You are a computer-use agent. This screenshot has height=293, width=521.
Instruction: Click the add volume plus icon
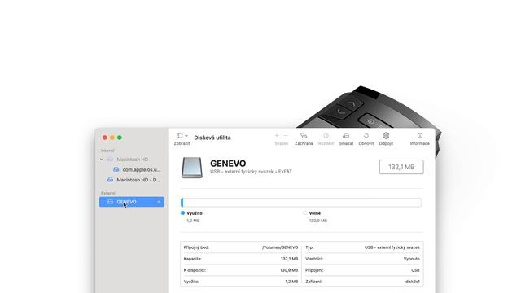(277, 136)
